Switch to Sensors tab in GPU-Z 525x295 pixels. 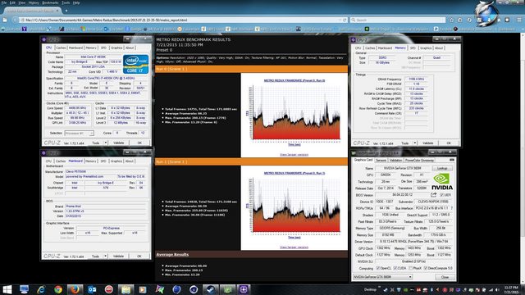pyautogui.click(x=381, y=161)
